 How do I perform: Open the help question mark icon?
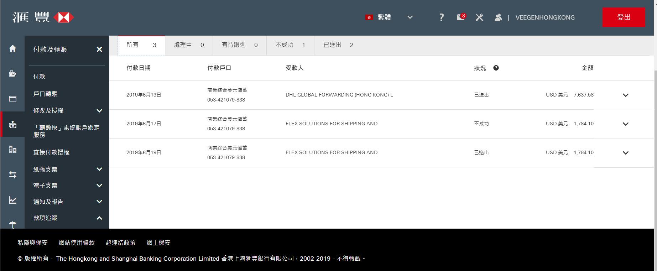[x=442, y=17]
